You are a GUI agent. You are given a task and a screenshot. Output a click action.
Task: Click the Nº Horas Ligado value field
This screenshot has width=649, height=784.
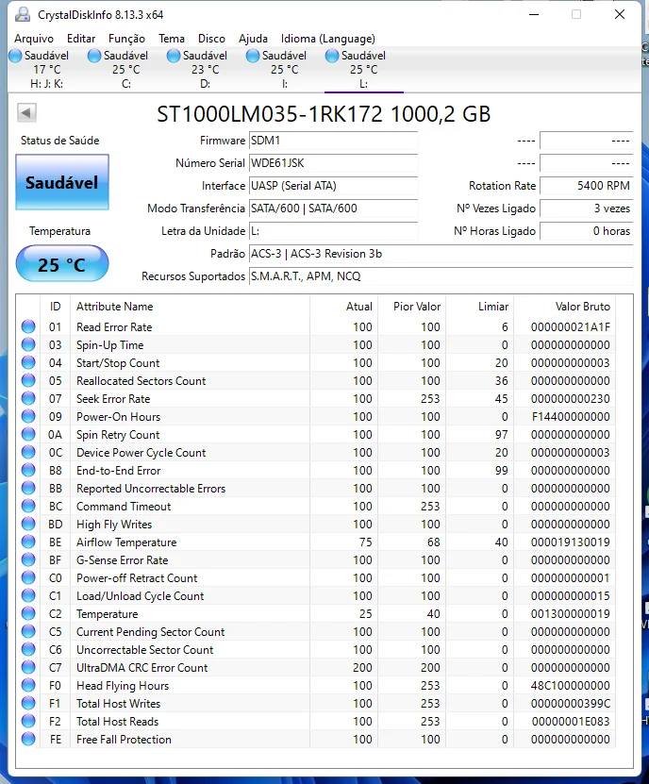tap(587, 231)
